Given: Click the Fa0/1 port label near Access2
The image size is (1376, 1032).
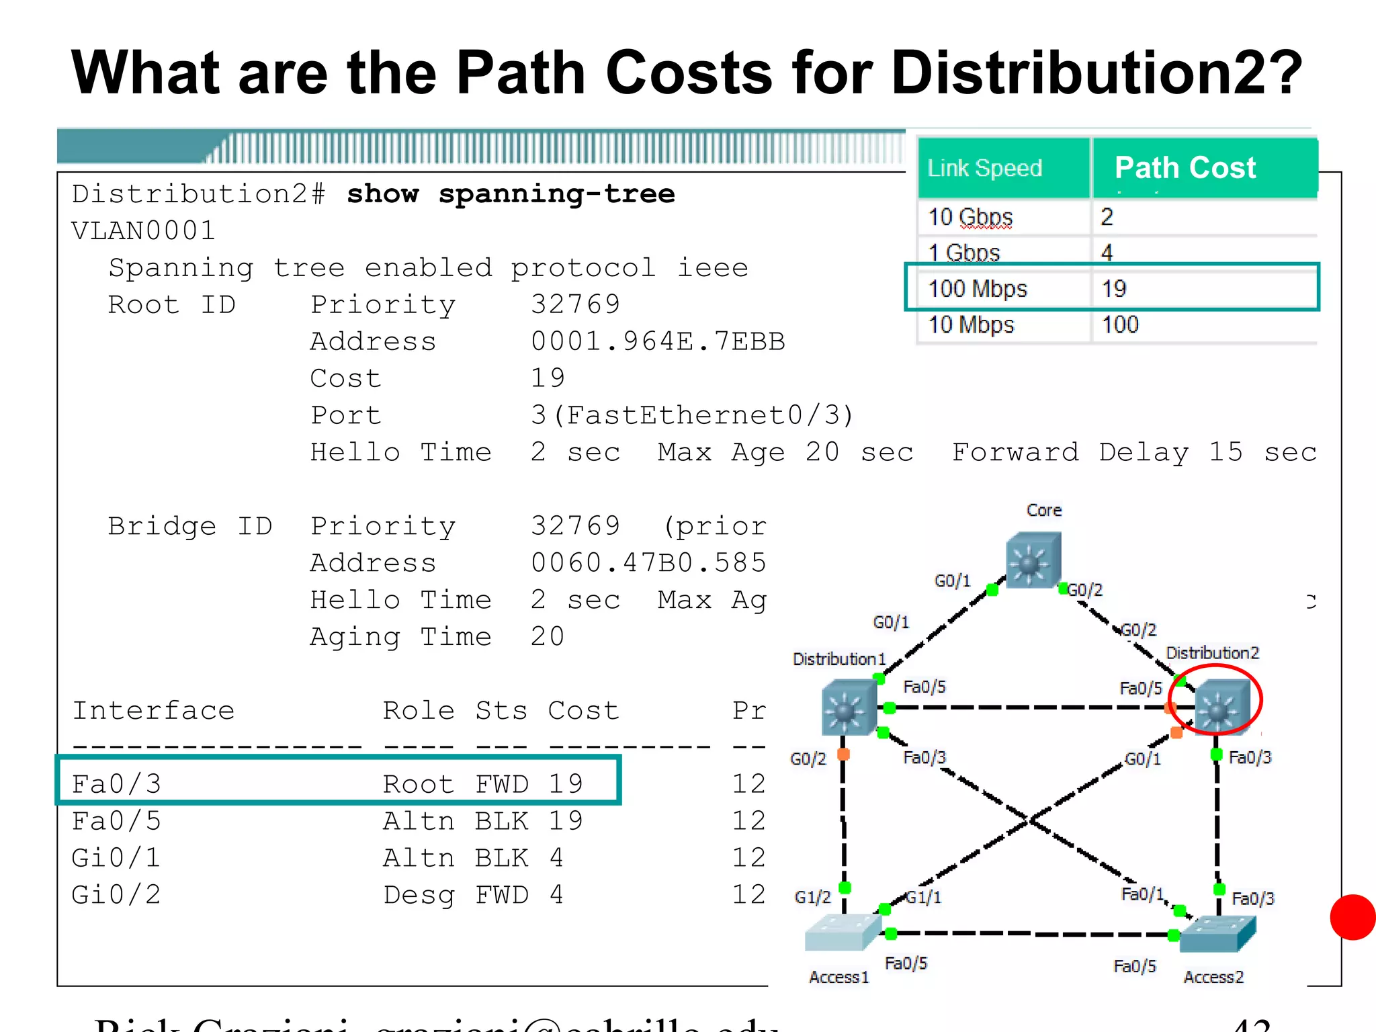Looking at the screenshot, I should pyautogui.click(x=1142, y=894).
